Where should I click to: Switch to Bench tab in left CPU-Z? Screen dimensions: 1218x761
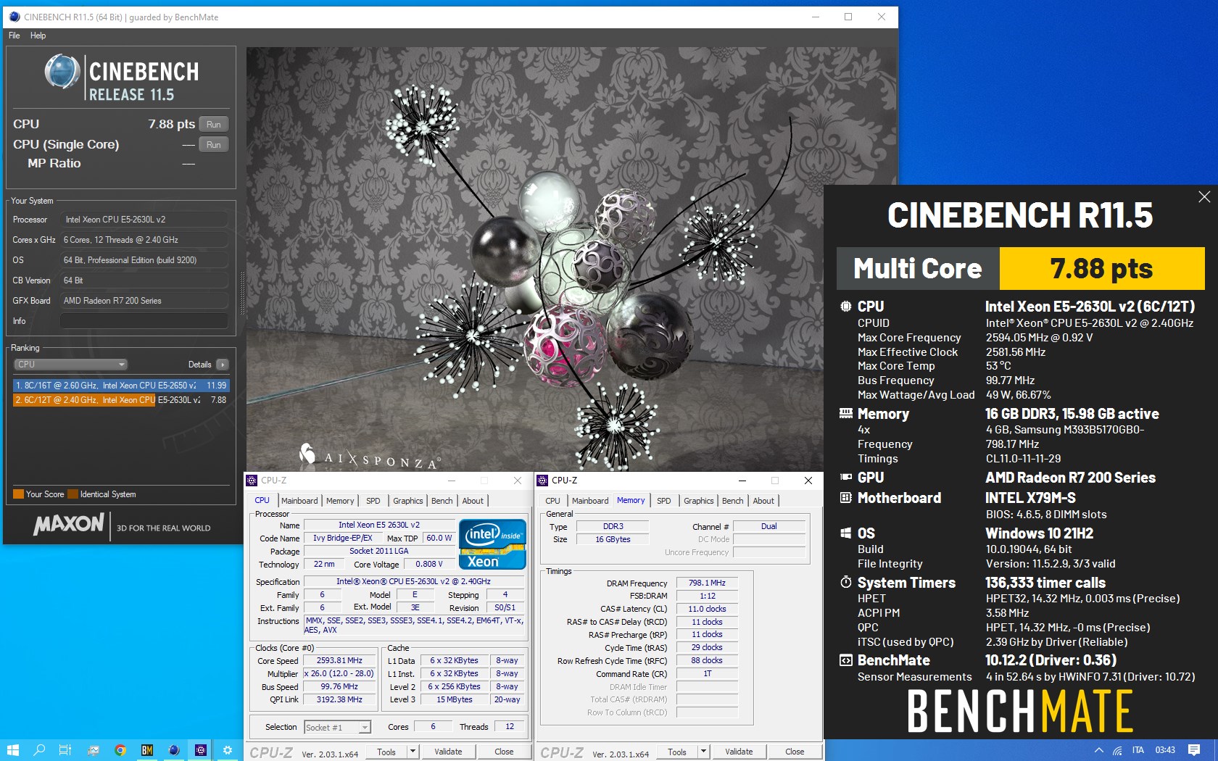[x=442, y=501]
